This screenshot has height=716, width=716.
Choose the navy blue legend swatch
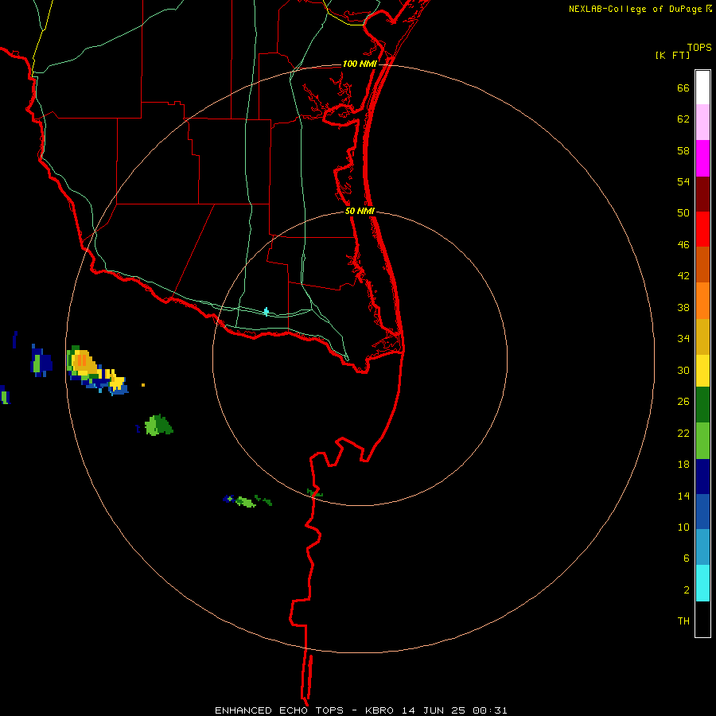coord(702,477)
